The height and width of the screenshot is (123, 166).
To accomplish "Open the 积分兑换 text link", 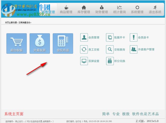I will point(120,61).
